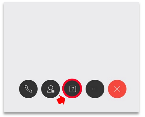Open overflow menu from the dots button
The width and height of the screenshot is (145, 117).
95,89
